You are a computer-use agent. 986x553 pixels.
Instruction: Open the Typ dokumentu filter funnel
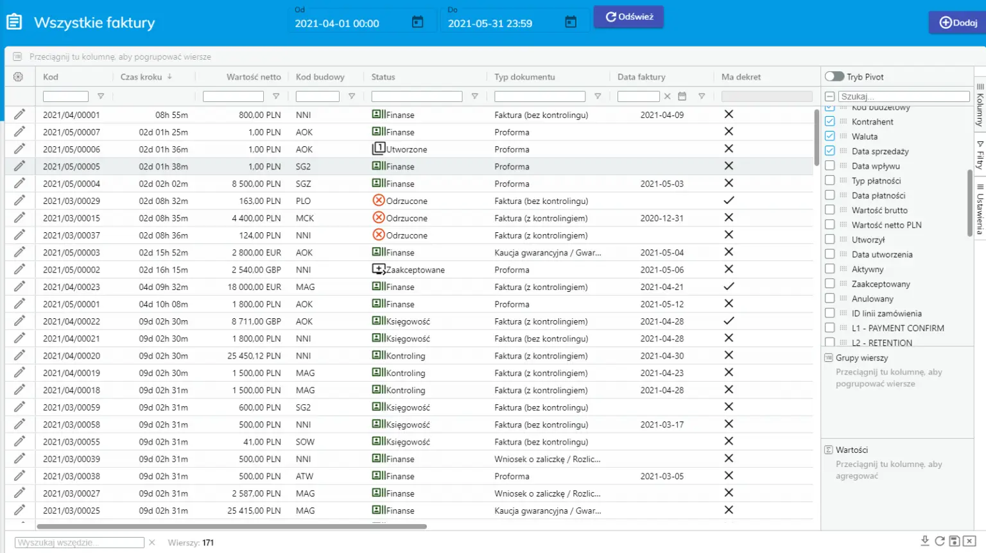point(597,96)
